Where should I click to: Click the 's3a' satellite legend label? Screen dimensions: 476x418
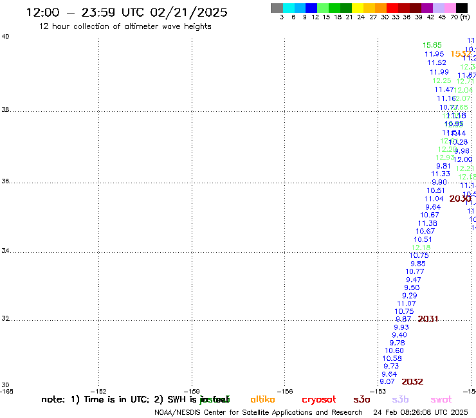click(x=362, y=399)
